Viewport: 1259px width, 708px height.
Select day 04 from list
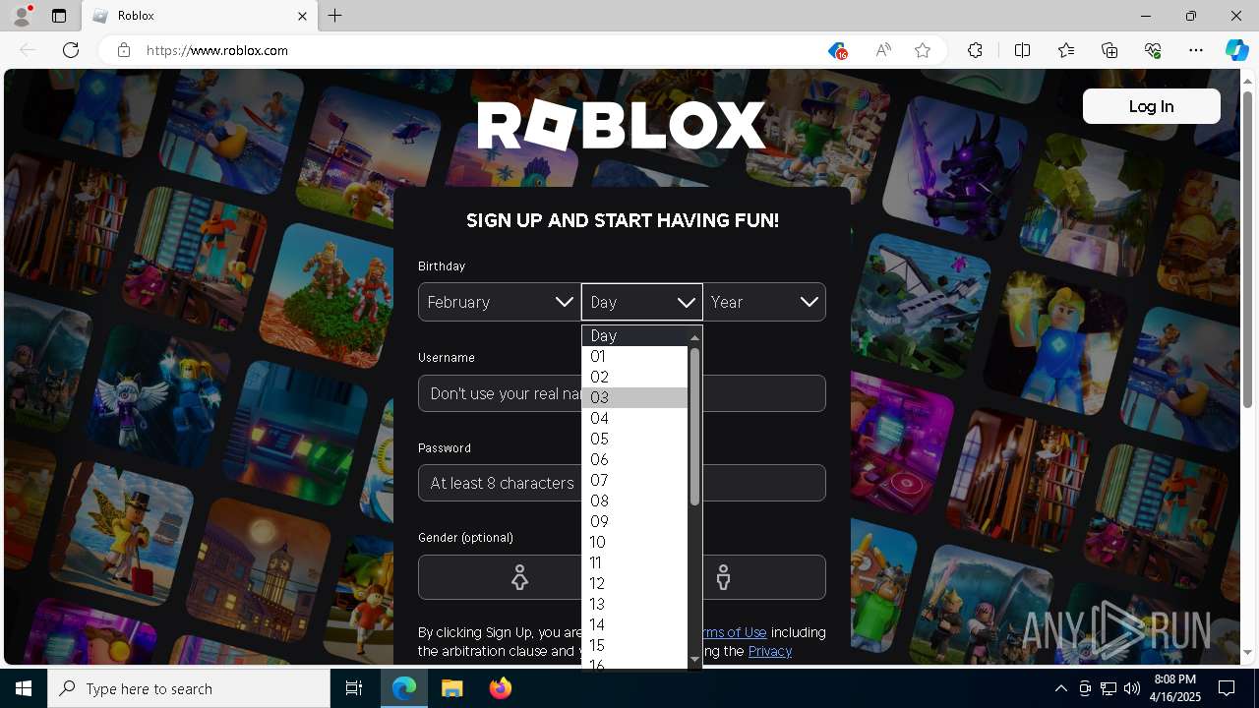pos(634,418)
